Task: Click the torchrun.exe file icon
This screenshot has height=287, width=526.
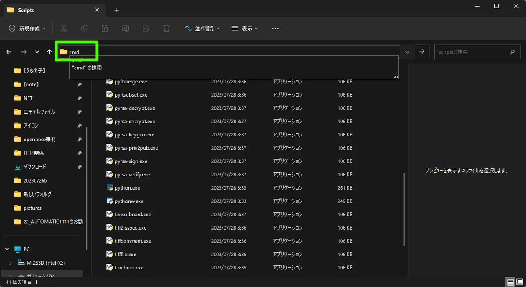Action: (x=110, y=267)
